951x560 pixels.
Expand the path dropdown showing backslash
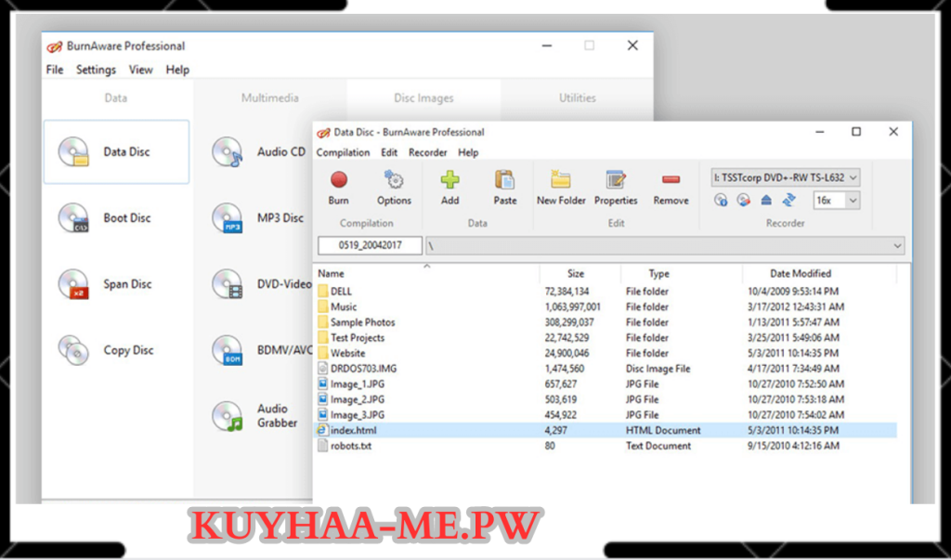point(897,246)
